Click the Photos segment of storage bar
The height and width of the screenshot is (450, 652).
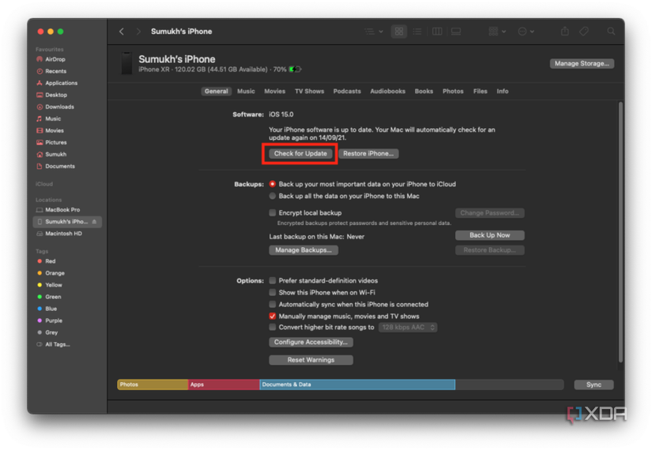[x=153, y=384]
